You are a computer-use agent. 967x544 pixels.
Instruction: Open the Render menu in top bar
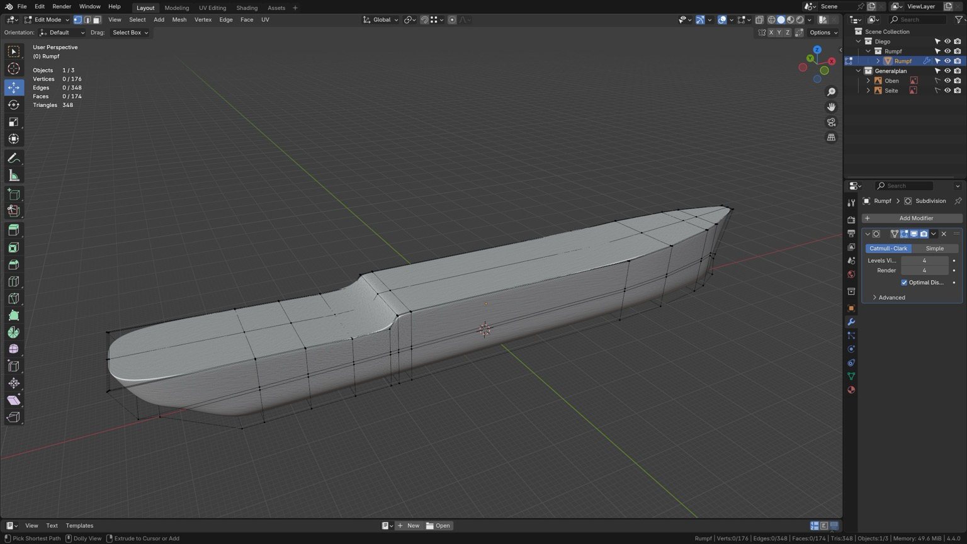[62, 6]
